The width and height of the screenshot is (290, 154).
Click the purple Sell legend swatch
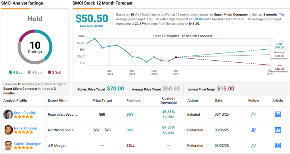[x=49, y=72]
